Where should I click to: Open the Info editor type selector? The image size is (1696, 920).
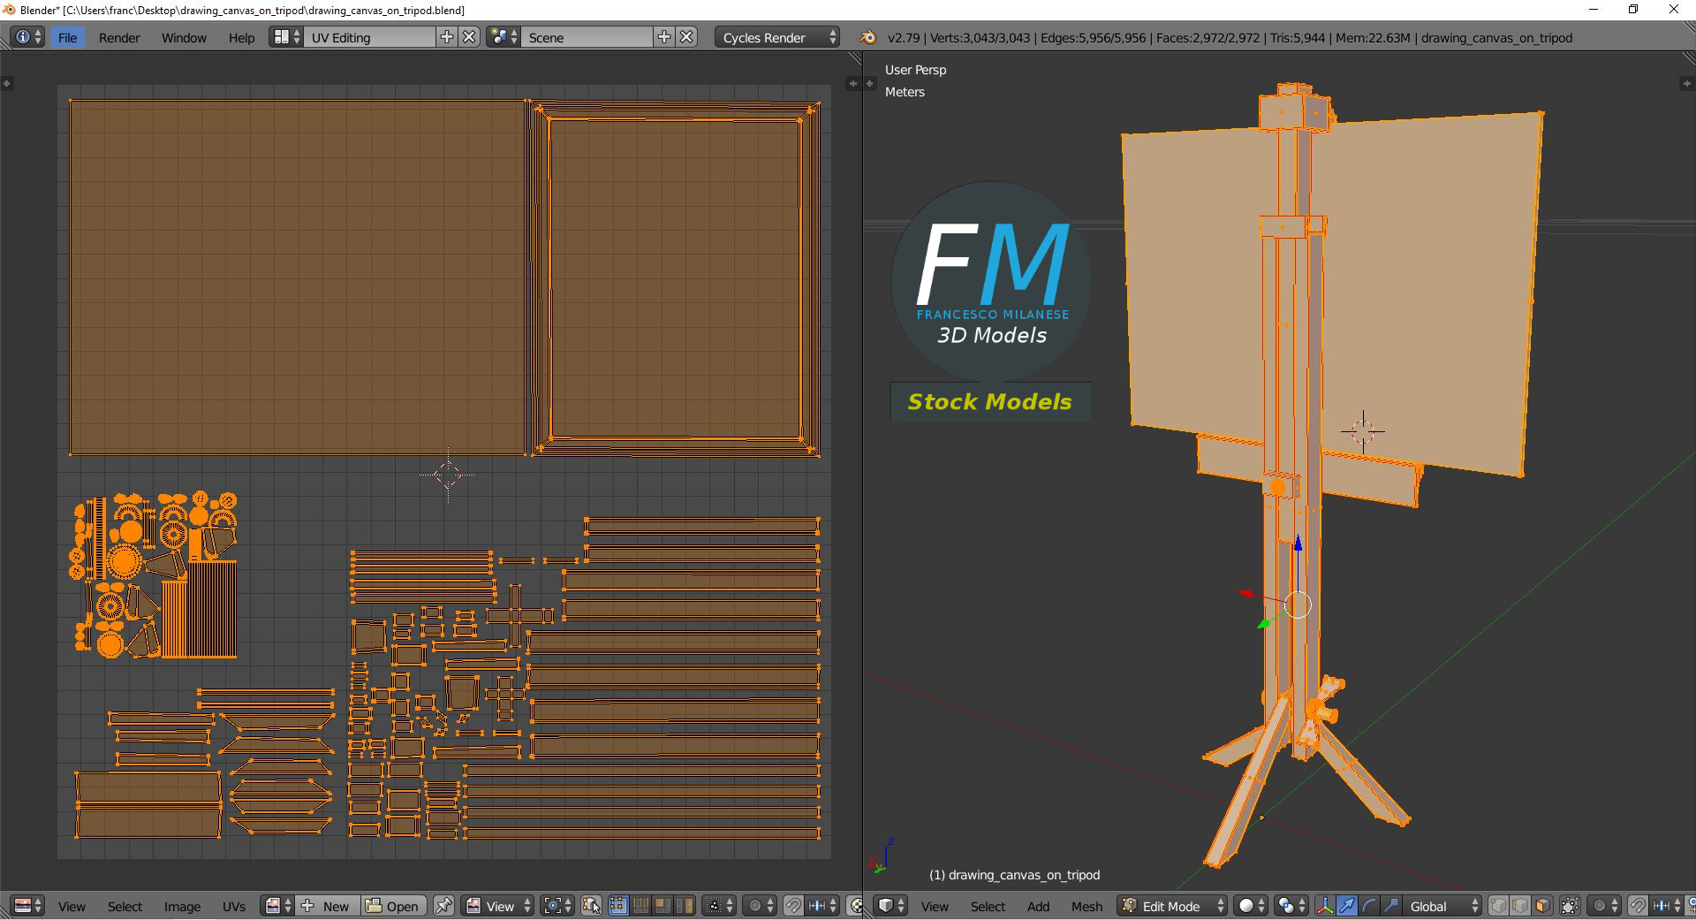pyautogui.click(x=27, y=37)
